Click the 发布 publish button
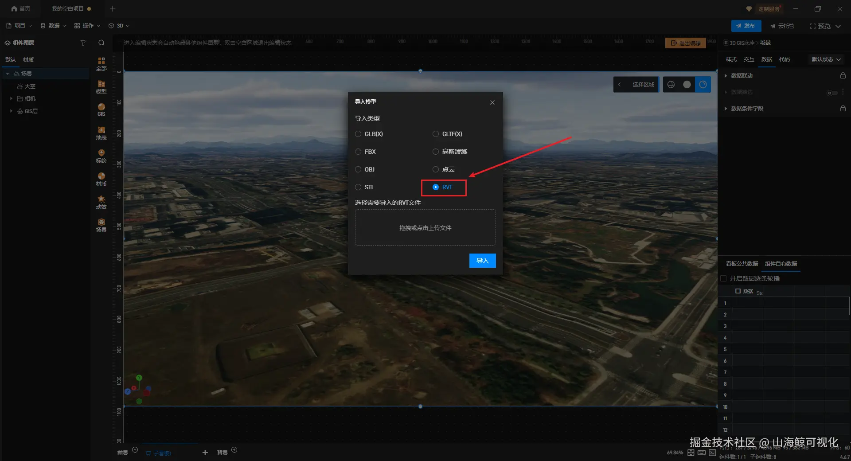 coord(746,26)
